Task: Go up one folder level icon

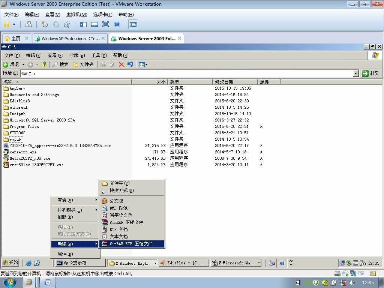Action: (44, 64)
